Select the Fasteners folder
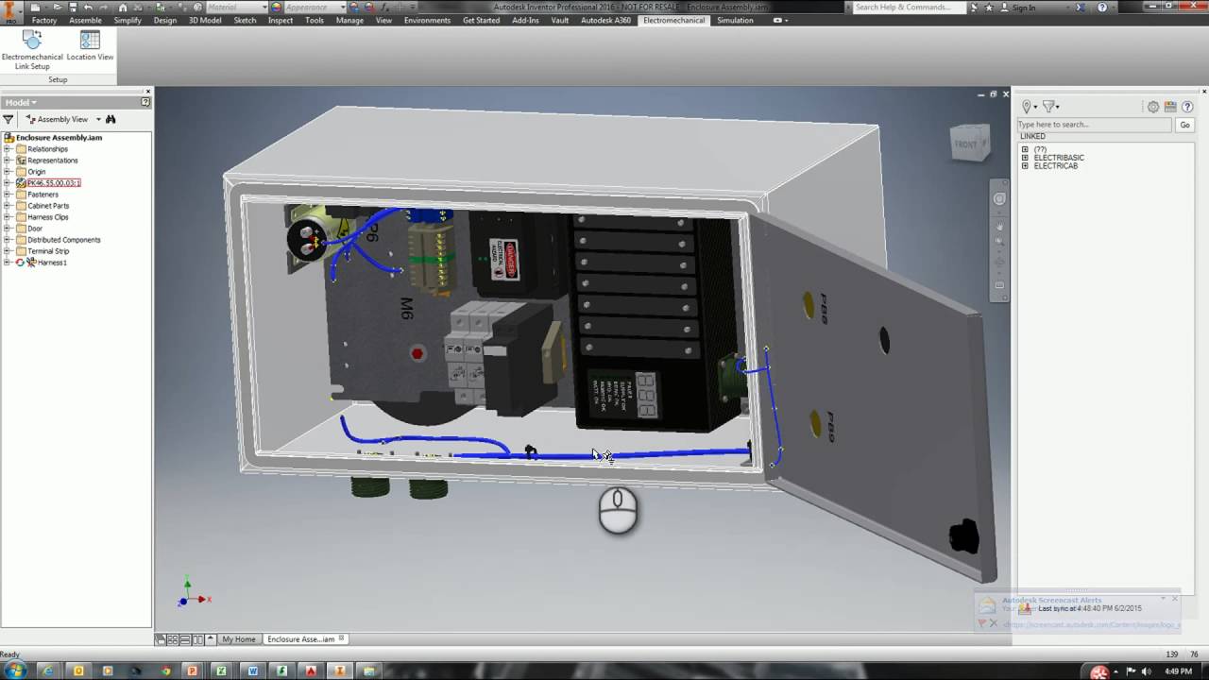The width and height of the screenshot is (1209, 680). coord(43,195)
